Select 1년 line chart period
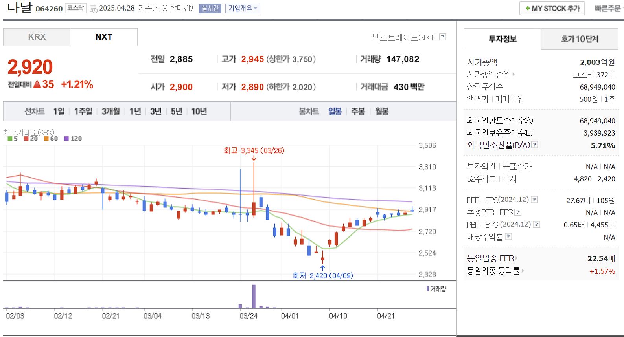This screenshot has height=337, width=624. 135,112
